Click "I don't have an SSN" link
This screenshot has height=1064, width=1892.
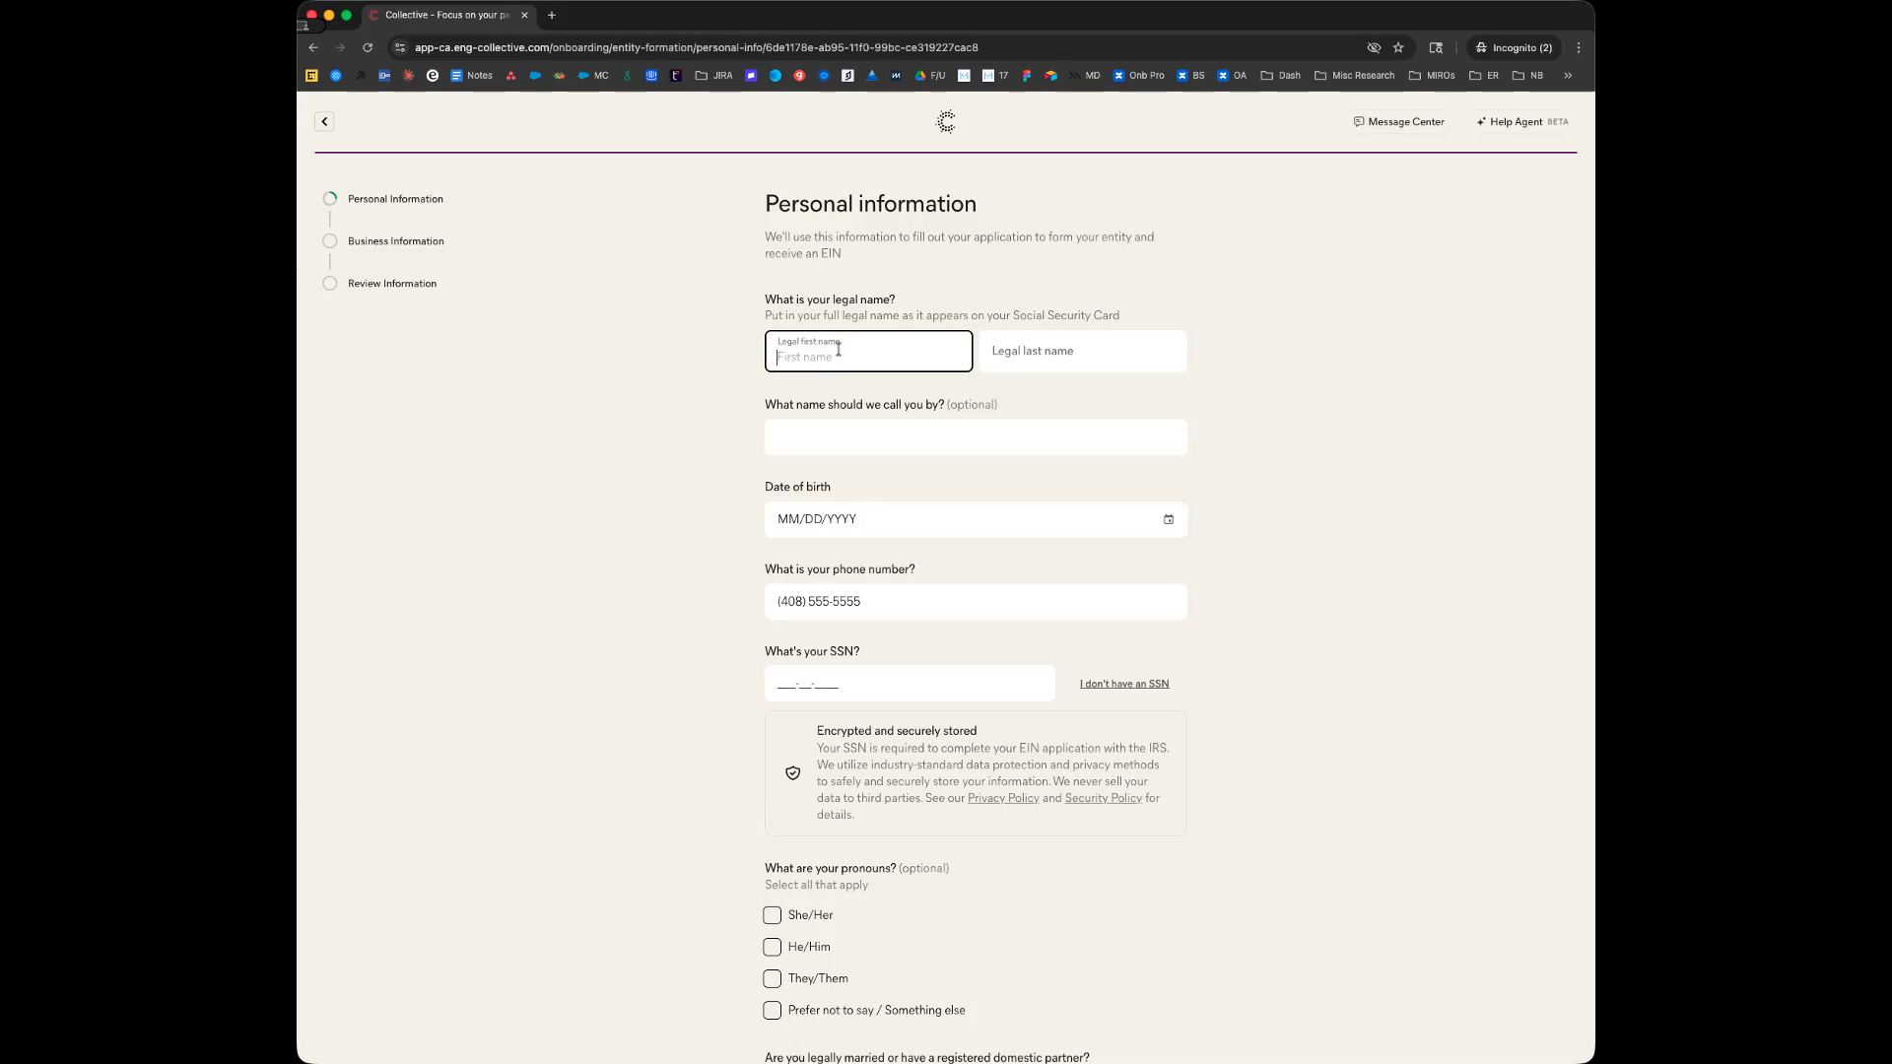(1123, 684)
